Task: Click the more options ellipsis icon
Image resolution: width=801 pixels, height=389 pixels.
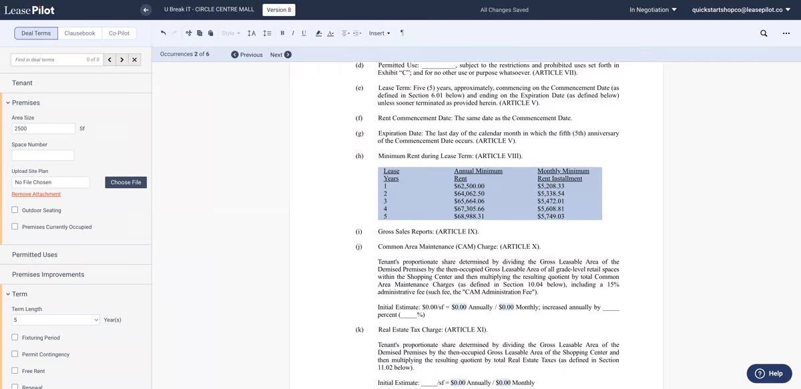Action: click(x=786, y=32)
